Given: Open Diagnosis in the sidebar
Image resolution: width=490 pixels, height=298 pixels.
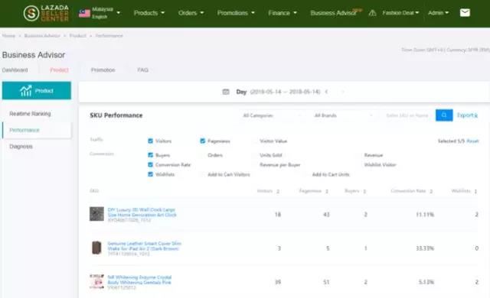Looking at the screenshot, I should coord(21,147).
